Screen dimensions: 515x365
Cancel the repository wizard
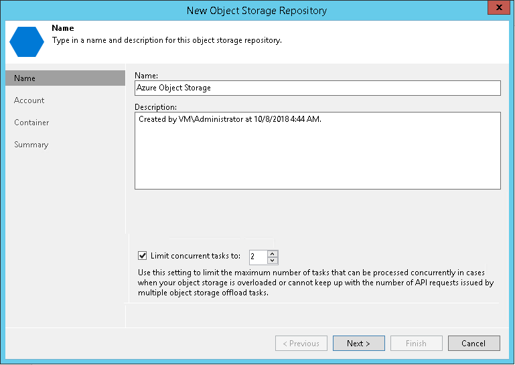pos(473,344)
